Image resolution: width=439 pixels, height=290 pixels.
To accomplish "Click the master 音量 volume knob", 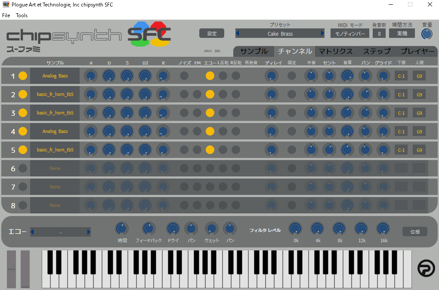I will pyautogui.click(x=427, y=34).
